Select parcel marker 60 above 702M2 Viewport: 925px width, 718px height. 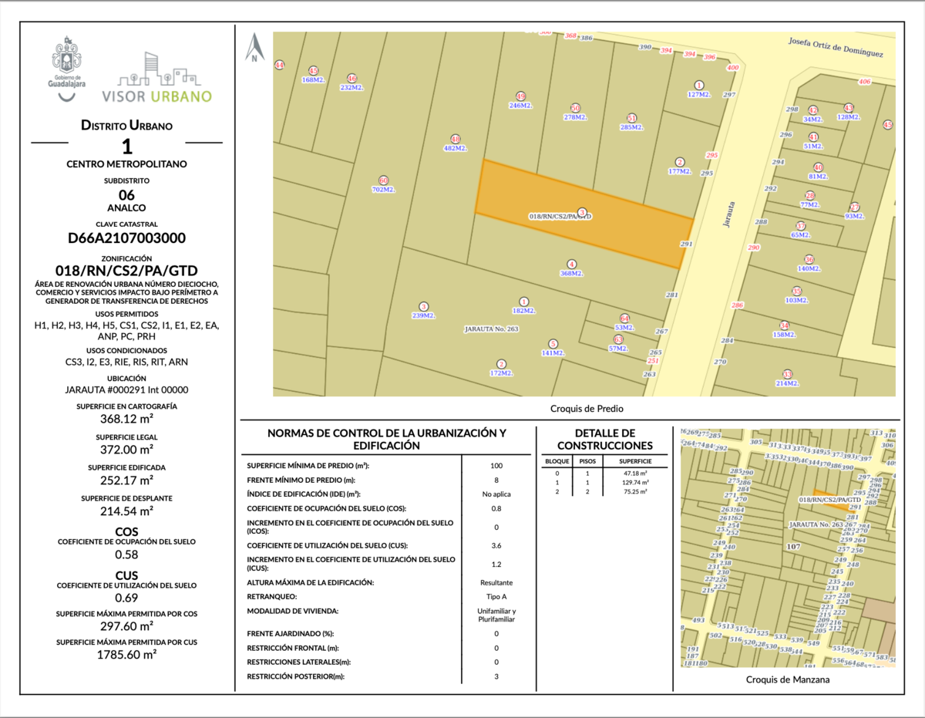[383, 180]
